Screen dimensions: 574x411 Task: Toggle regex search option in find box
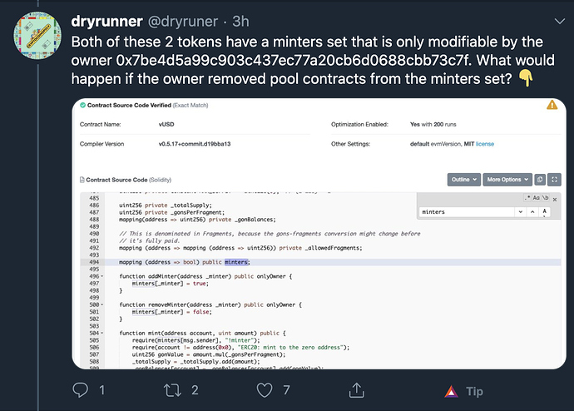coord(527,197)
